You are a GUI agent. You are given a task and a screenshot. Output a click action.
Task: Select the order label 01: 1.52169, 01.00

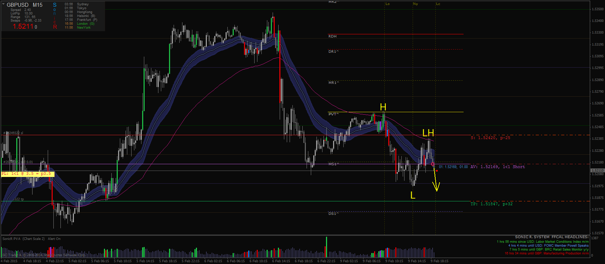(x=453, y=167)
